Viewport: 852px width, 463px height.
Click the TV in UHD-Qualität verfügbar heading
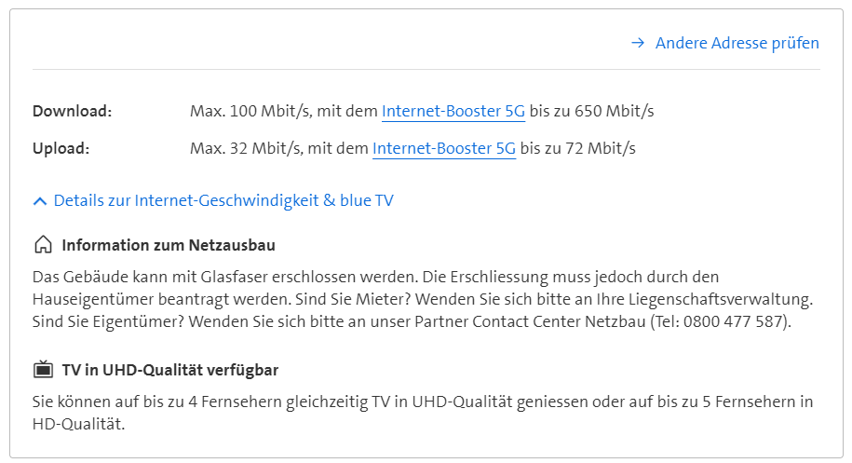pyautogui.click(x=170, y=370)
